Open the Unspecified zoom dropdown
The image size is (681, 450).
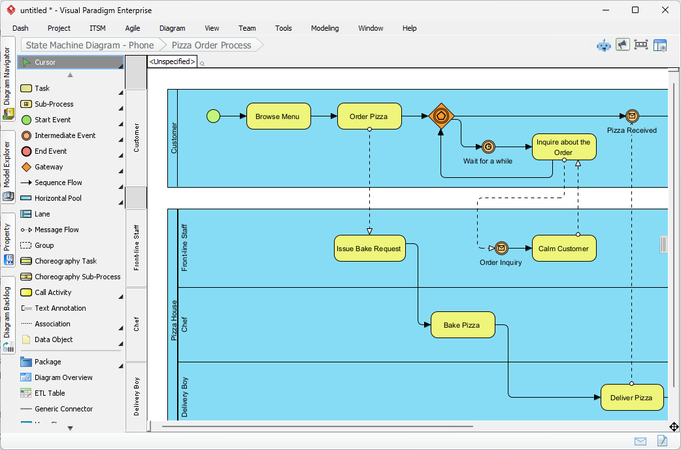pyautogui.click(x=171, y=61)
